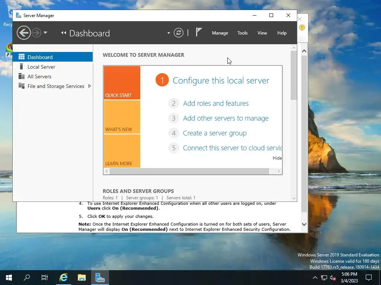Click scroll up arrow in background help window
This screenshot has width=381, height=285.
[304, 51]
